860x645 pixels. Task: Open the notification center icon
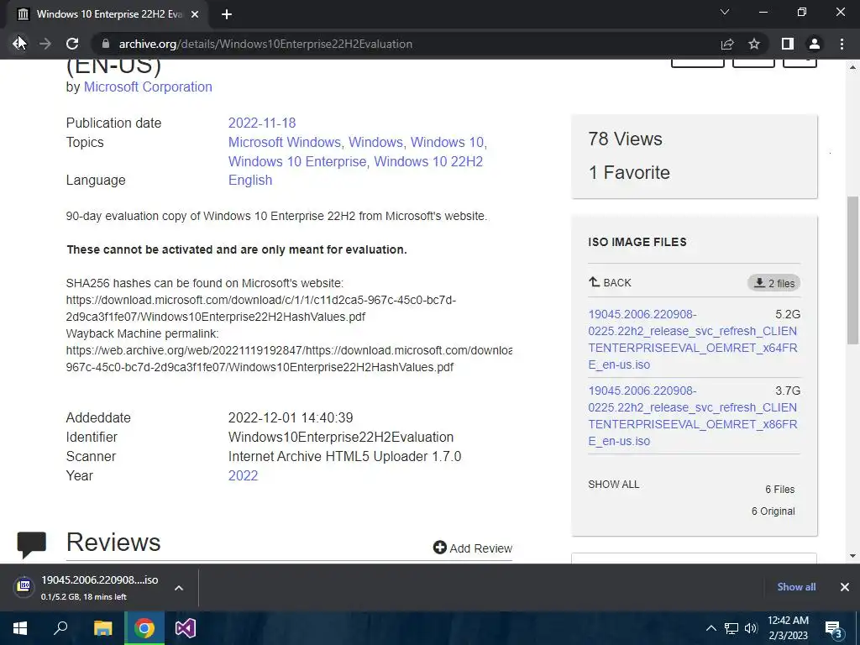[833, 629]
